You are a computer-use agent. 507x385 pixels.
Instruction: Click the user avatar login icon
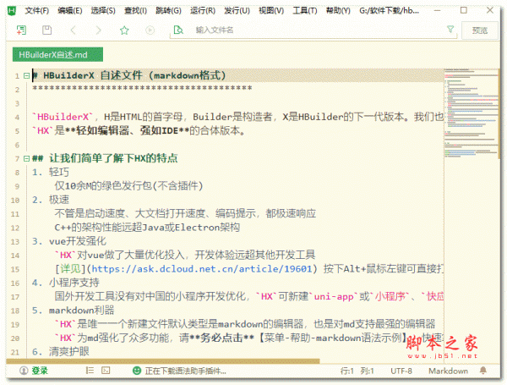24,371
